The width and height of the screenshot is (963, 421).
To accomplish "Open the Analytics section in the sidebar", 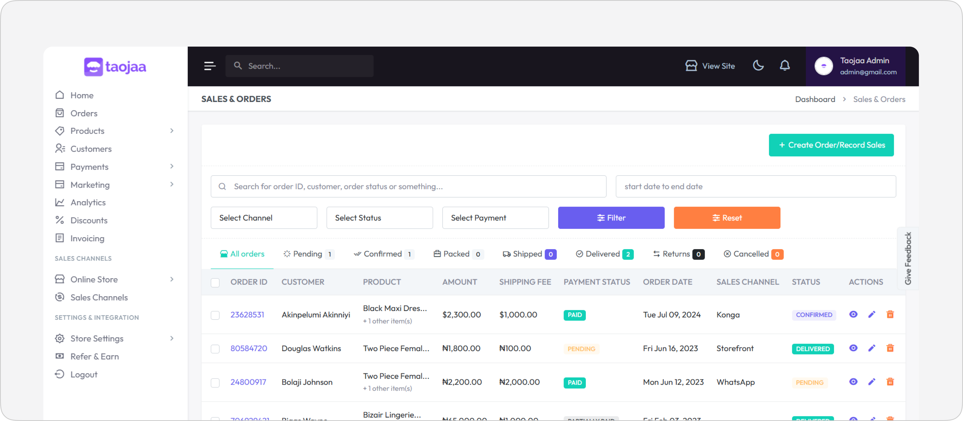I will [x=88, y=202].
